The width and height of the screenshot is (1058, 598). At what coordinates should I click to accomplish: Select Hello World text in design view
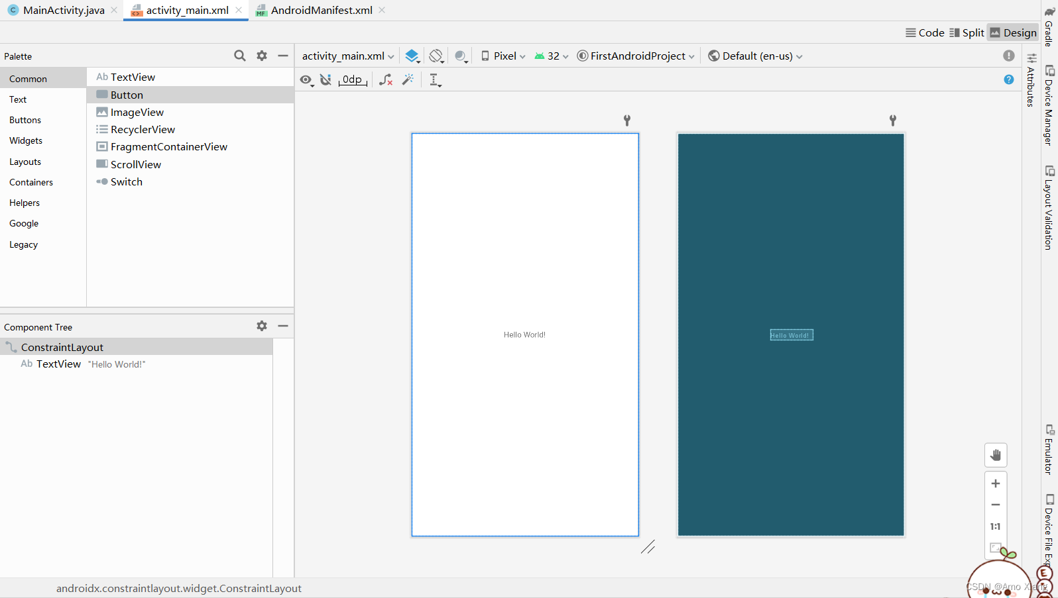point(524,334)
